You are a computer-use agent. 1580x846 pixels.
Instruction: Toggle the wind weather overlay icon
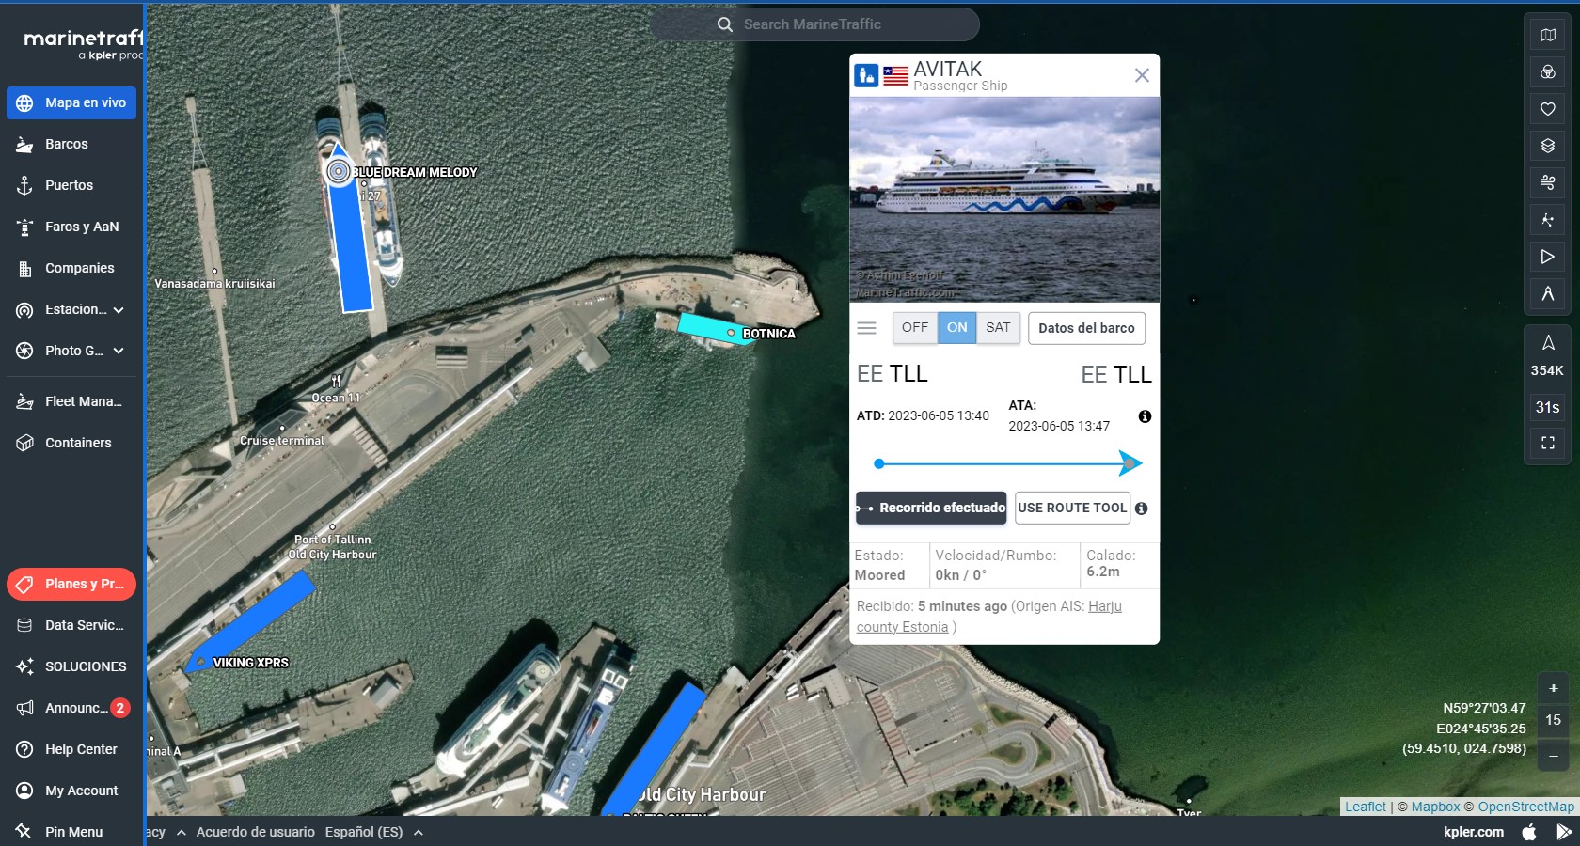pos(1547,182)
